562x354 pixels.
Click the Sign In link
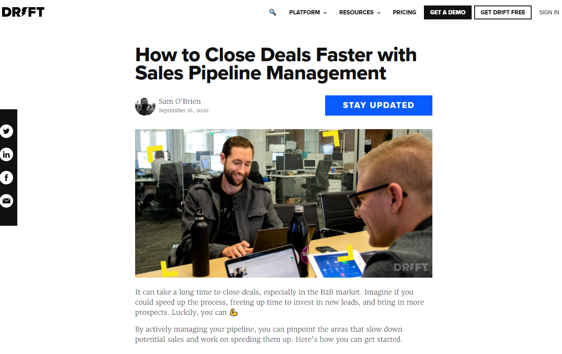(549, 12)
